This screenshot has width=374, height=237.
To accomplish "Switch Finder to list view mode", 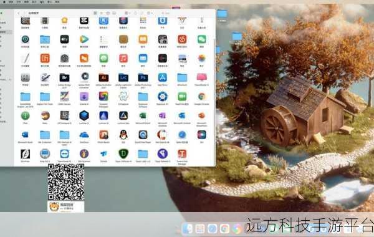I will point(102,13).
